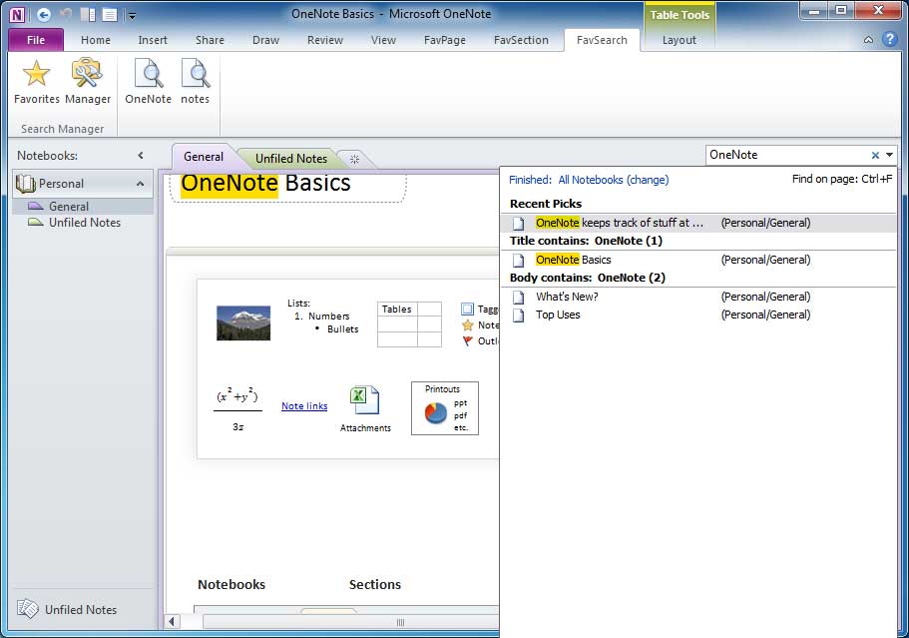The height and width of the screenshot is (638, 909).
Task: Open search scope dropdown arrow
Action: tap(889, 155)
